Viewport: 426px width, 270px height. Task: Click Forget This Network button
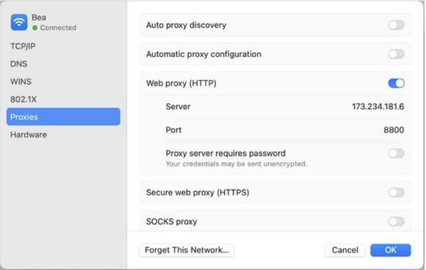pos(187,250)
